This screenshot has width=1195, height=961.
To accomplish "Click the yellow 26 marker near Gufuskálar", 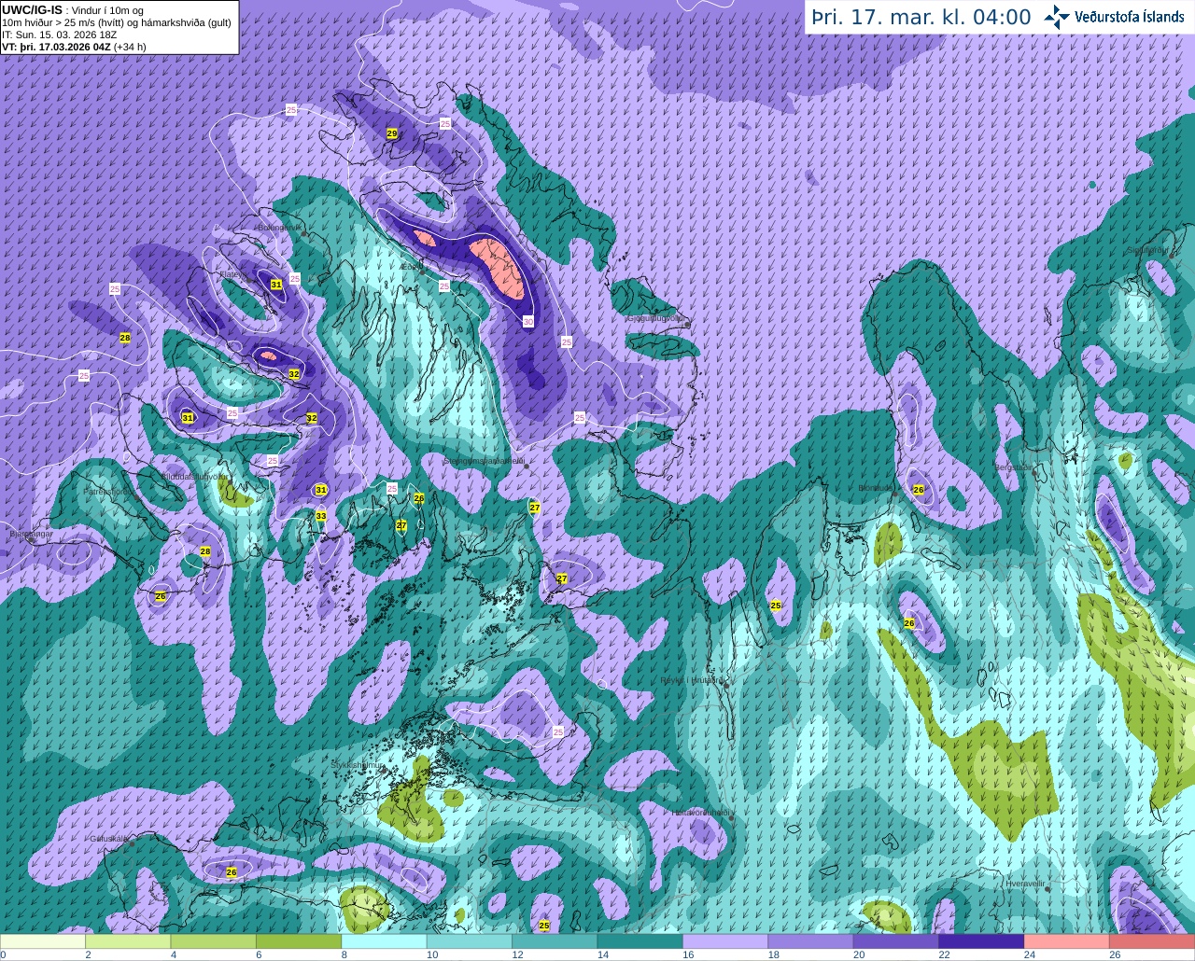I will point(232,872).
